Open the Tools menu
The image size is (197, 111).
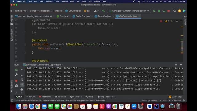coord(84,2)
